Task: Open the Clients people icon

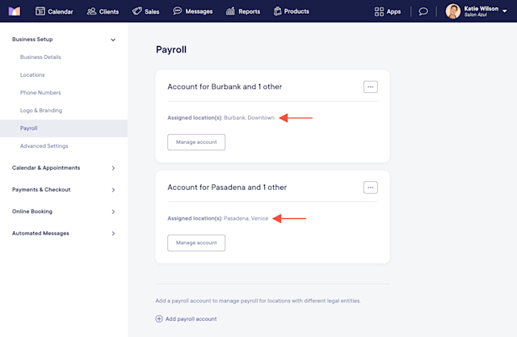Action: click(91, 11)
